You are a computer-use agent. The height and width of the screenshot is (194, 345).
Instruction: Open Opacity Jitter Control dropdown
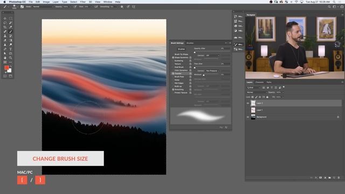click(x=212, y=56)
